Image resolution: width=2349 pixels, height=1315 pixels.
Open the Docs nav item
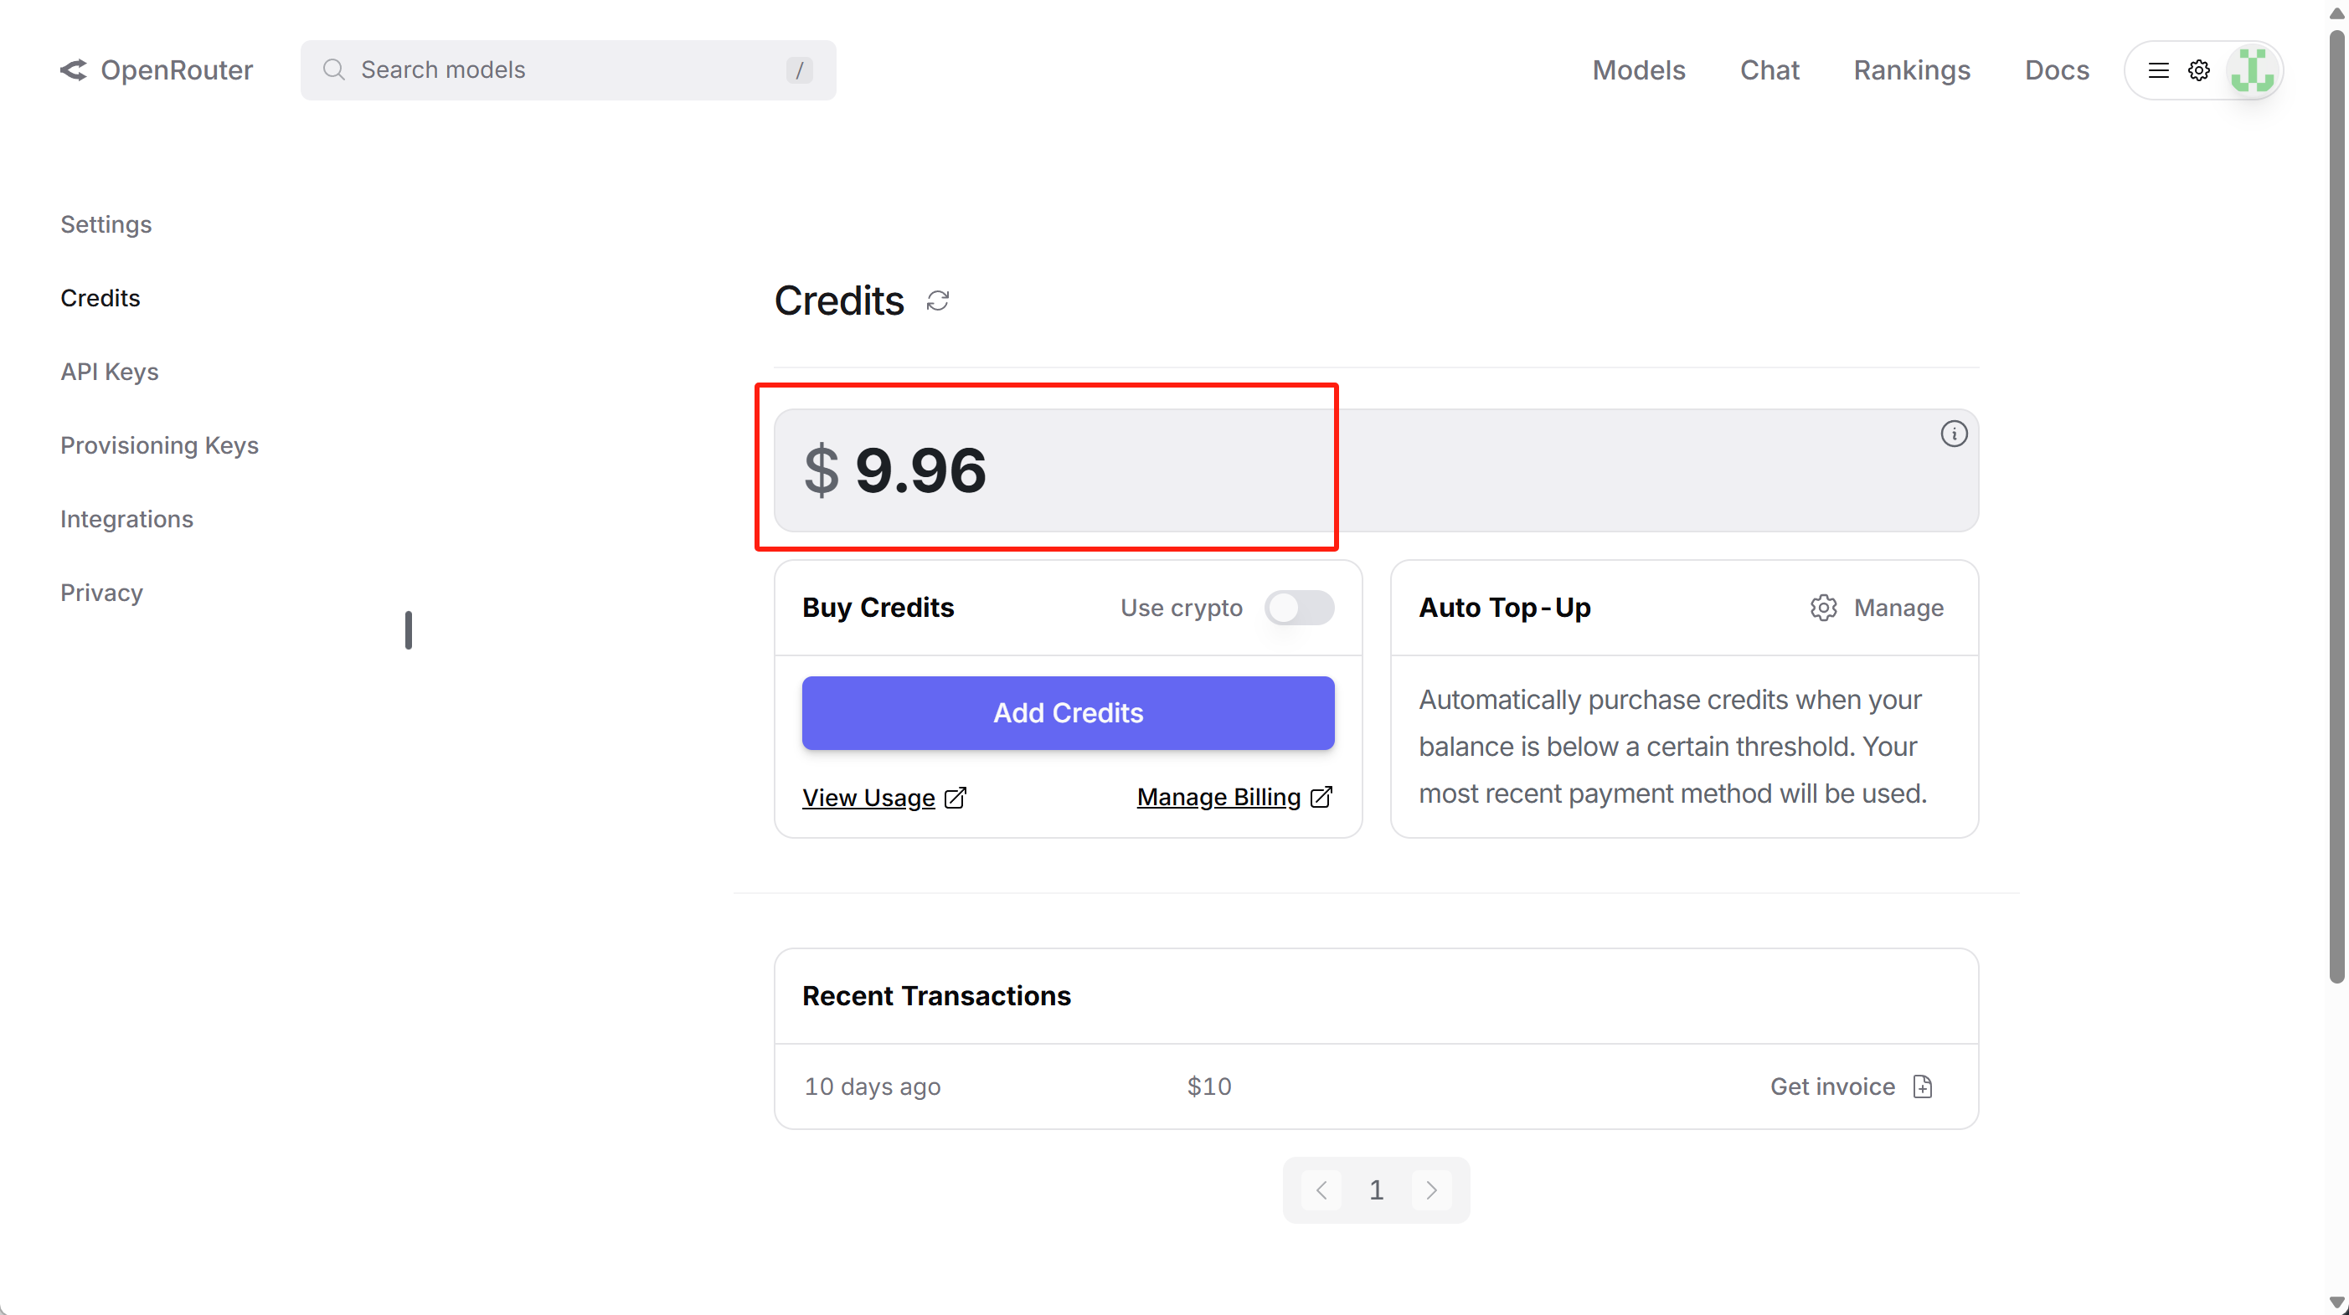2056,70
